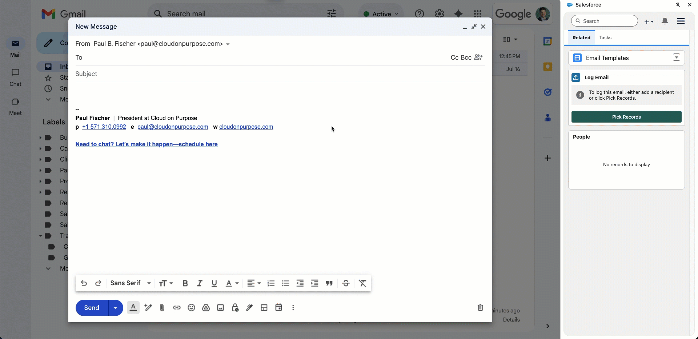The height and width of the screenshot is (339, 698).
Task: Expand the Email Templates dropdown
Action: [677, 57]
